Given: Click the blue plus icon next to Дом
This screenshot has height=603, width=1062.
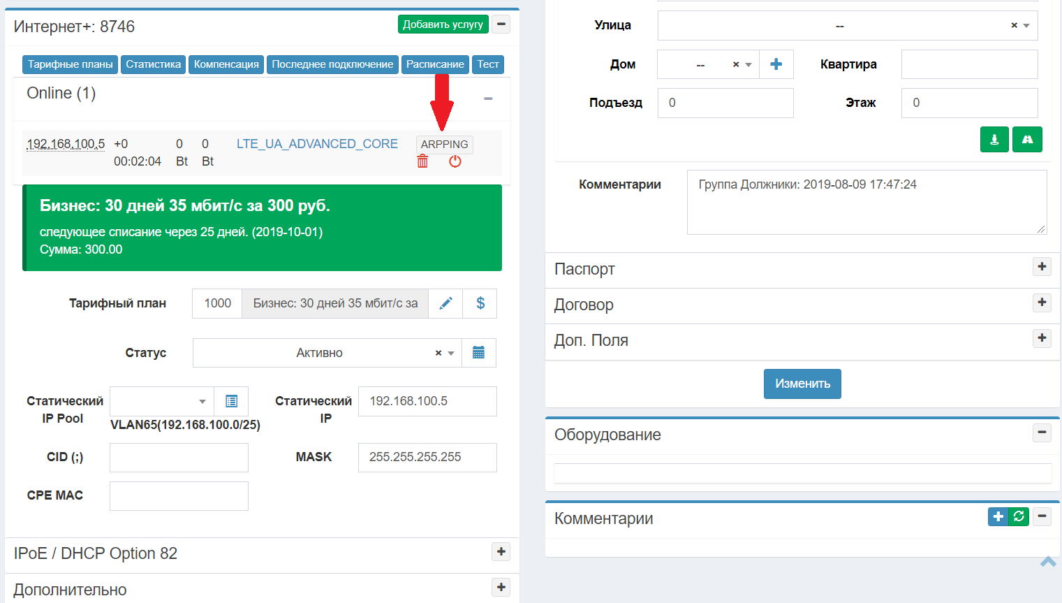Looking at the screenshot, I should pos(776,64).
